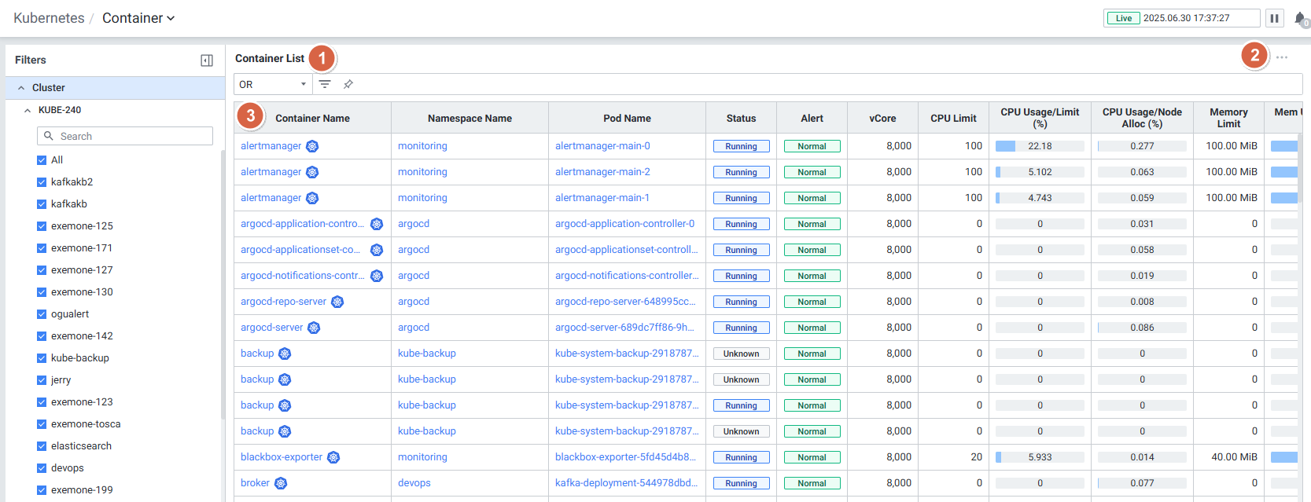Open the Container menu dropdown in breadcrumb
This screenshot has height=502, width=1311.
[x=138, y=18]
